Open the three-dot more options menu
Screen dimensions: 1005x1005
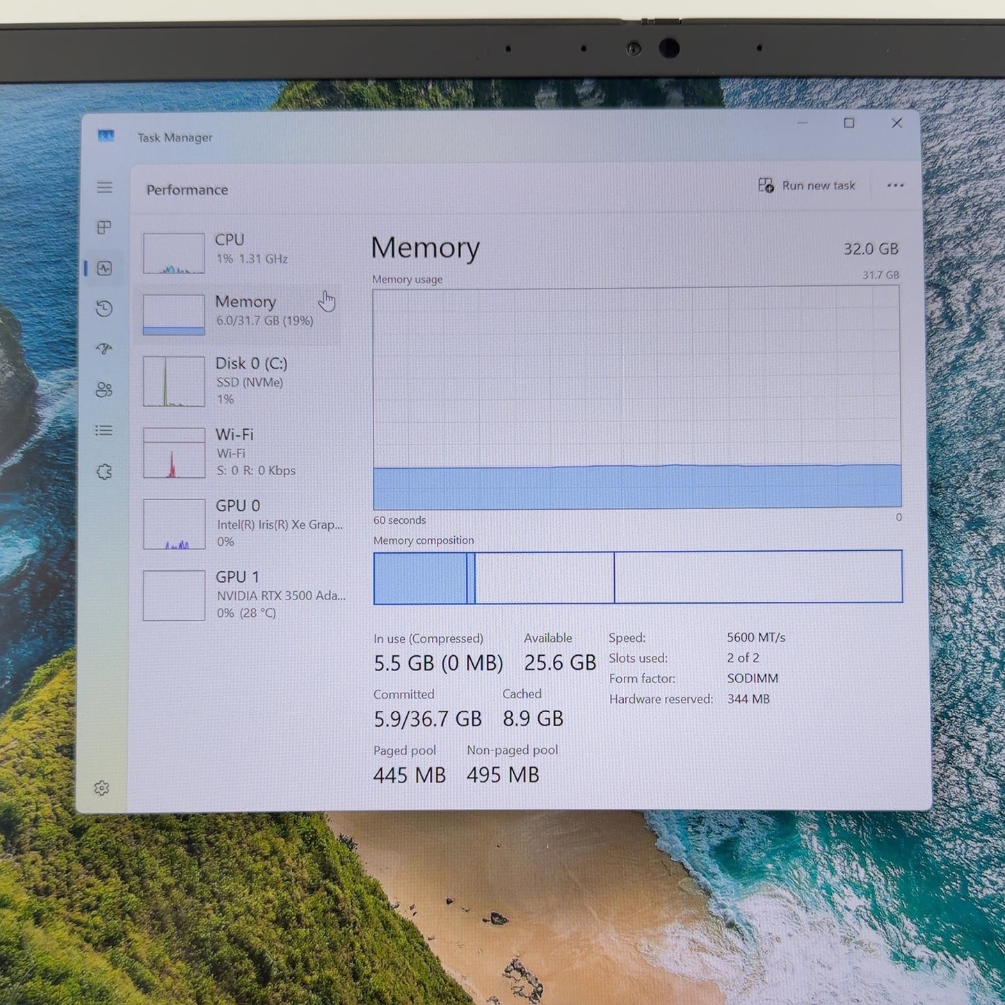[x=895, y=186]
